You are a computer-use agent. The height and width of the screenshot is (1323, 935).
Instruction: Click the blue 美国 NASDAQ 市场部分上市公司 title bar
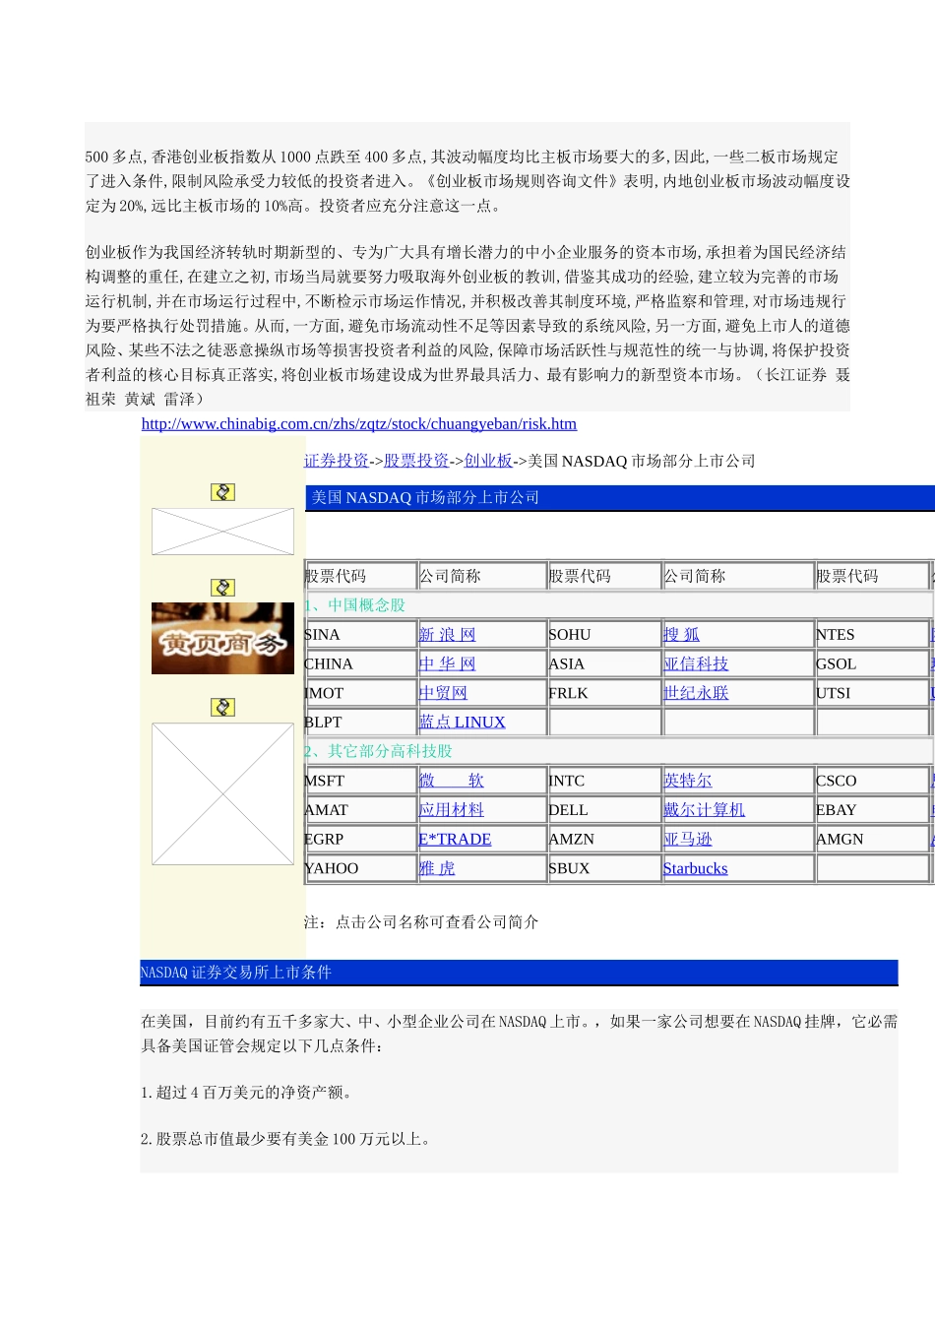(620, 498)
